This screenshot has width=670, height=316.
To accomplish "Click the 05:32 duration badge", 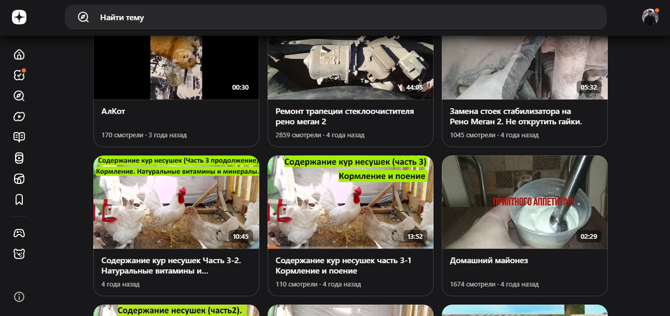I will pos(588,87).
